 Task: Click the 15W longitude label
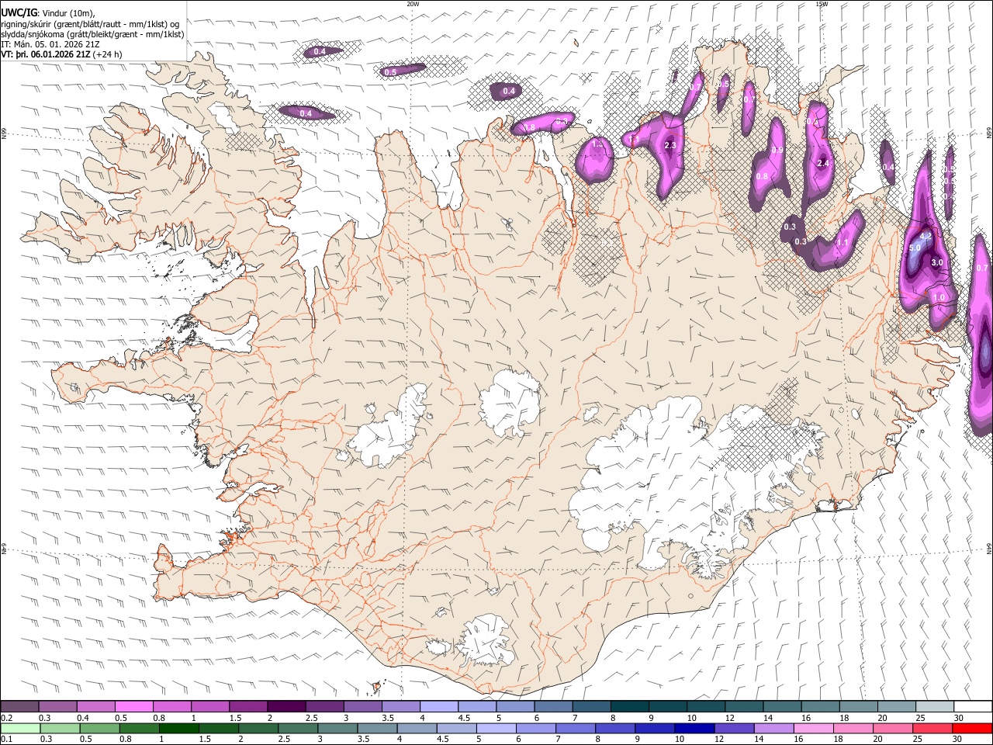click(822, 4)
